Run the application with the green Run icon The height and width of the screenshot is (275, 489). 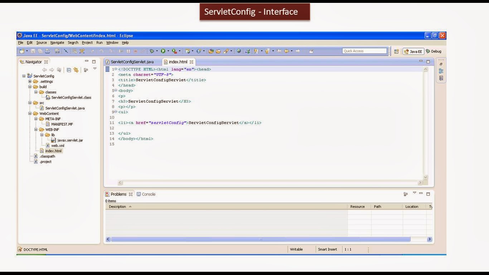coord(163,51)
